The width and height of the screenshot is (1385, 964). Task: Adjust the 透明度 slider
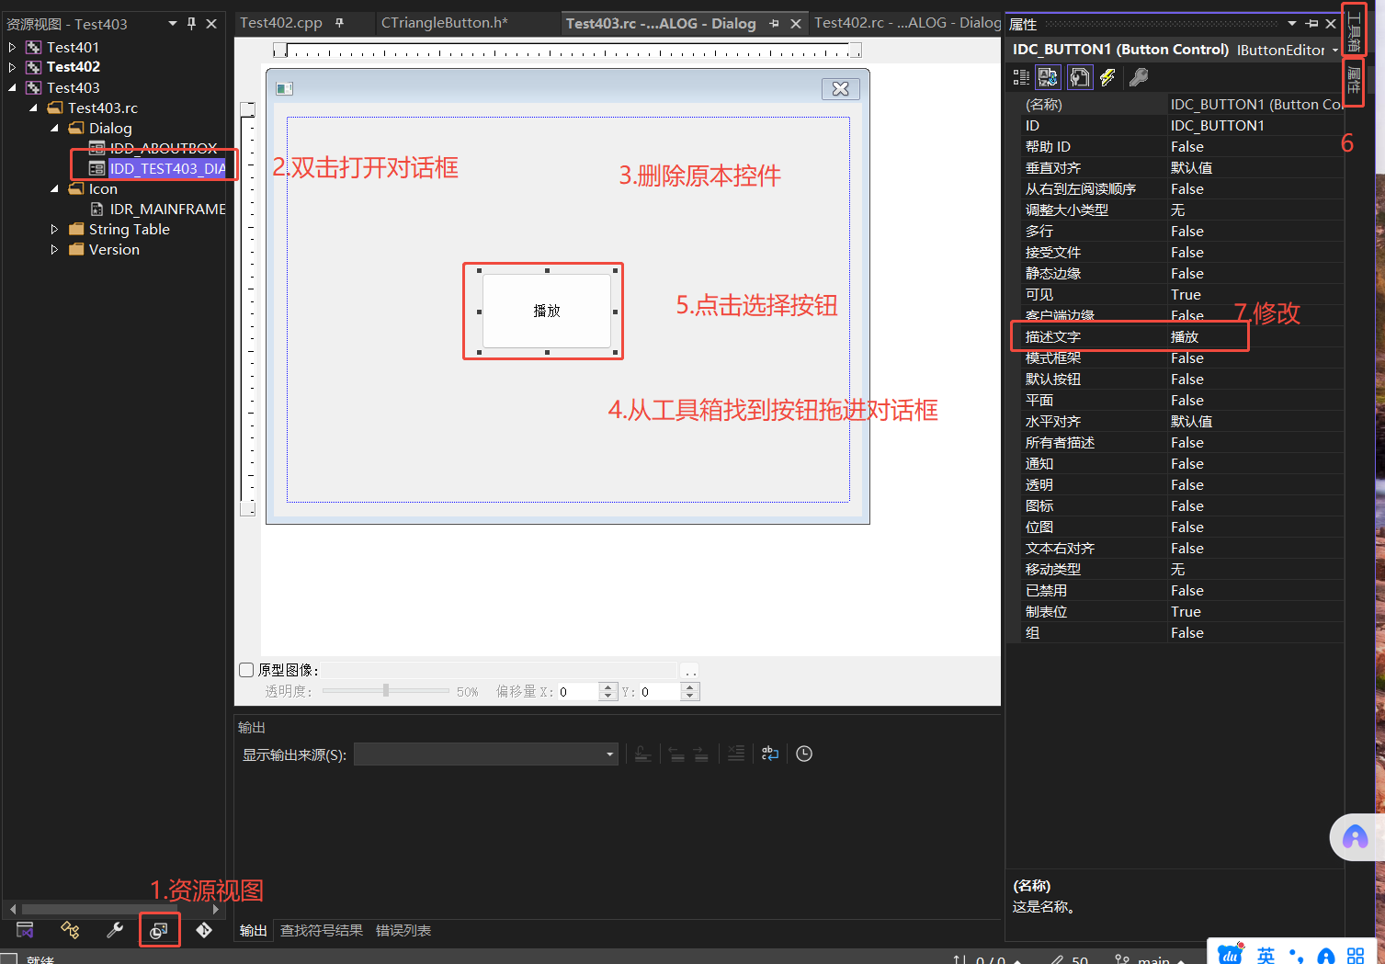coord(386,690)
